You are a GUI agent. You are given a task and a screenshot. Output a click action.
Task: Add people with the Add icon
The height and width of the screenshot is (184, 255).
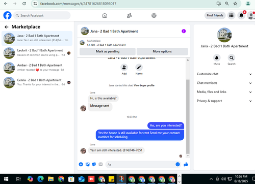point(124,67)
